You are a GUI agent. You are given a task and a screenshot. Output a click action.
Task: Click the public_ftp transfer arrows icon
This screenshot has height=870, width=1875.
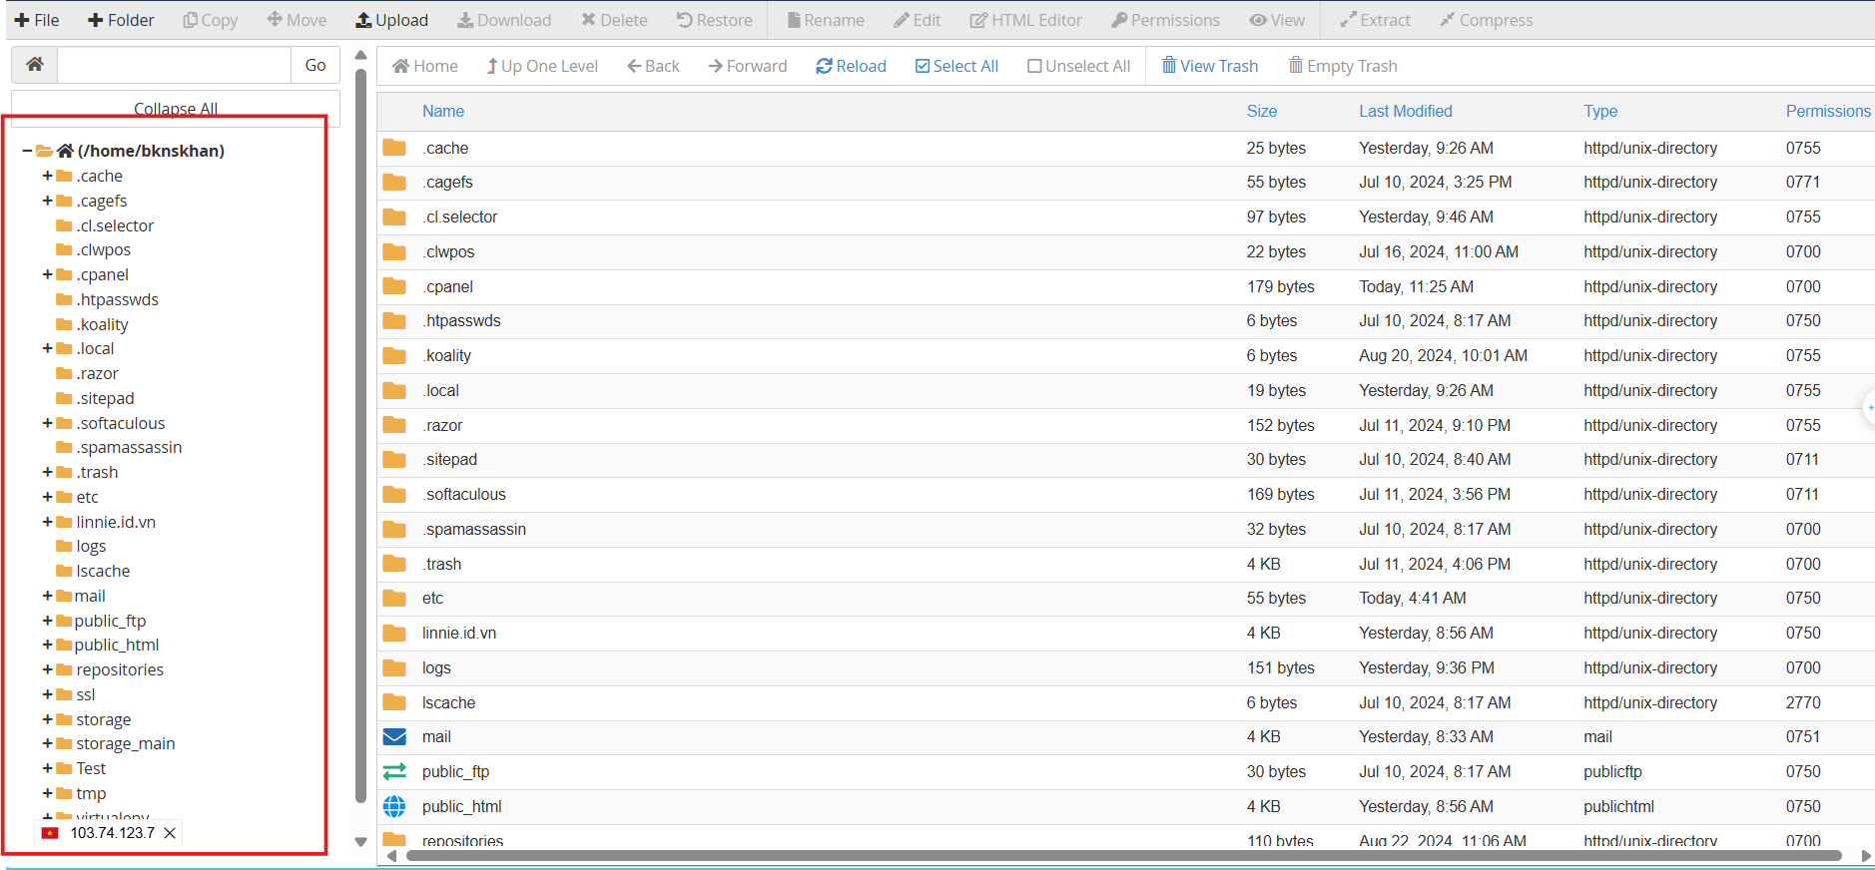(x=394, y=771)
